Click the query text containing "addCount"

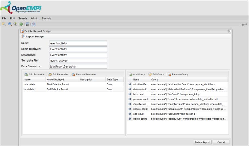coord(173,114)
